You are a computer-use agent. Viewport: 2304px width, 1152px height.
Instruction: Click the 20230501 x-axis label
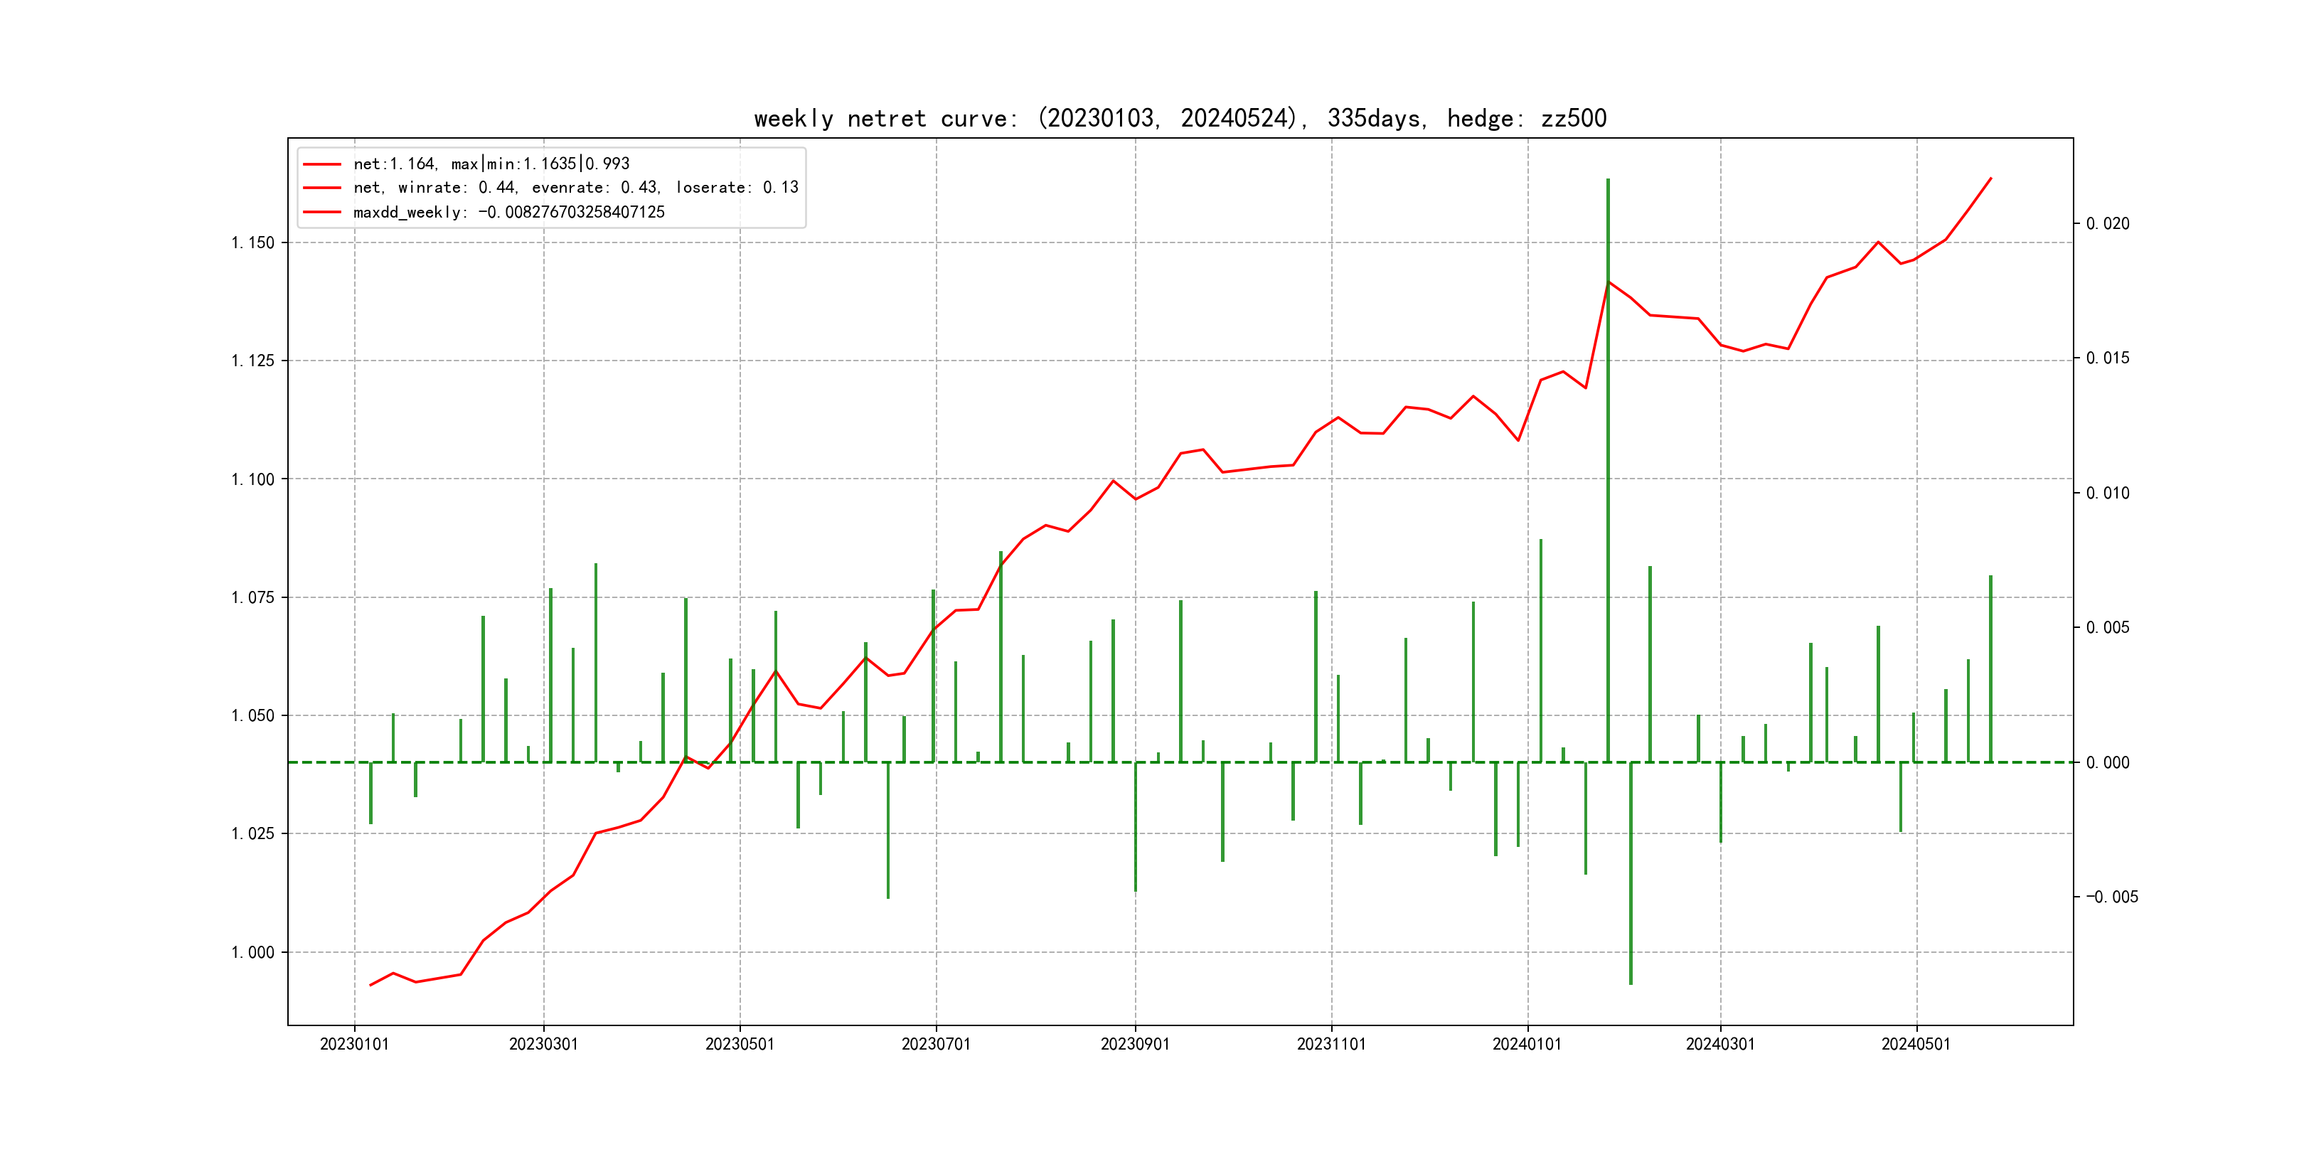pos(740,1044)
